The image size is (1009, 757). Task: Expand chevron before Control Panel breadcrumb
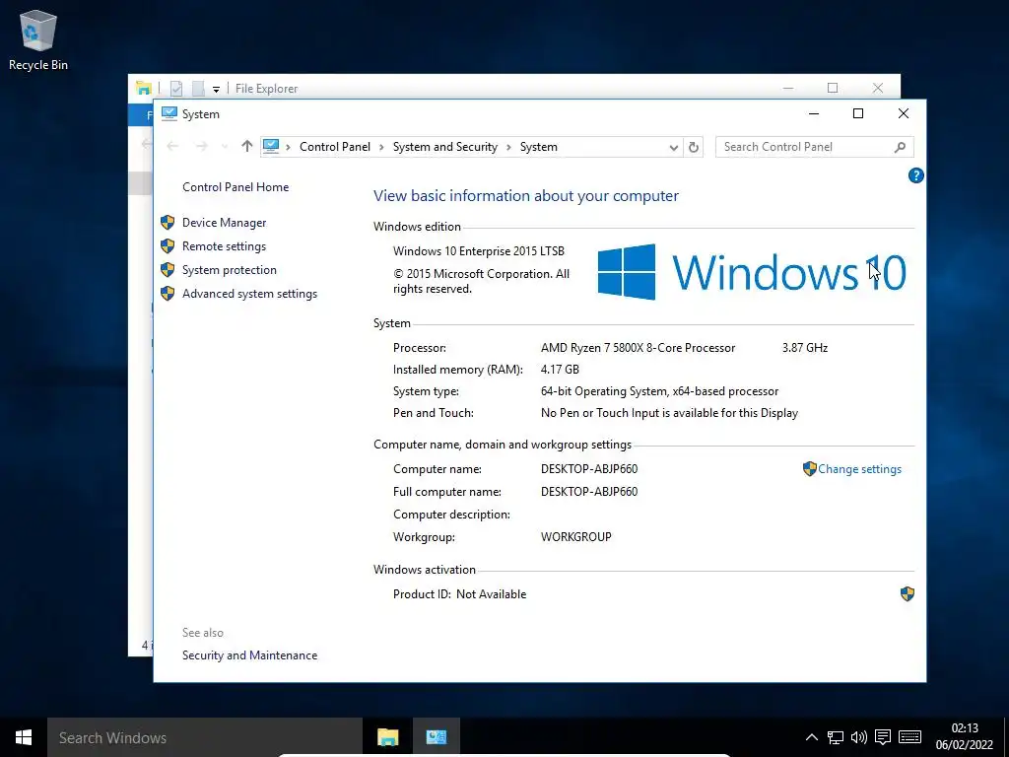point(288,148)
